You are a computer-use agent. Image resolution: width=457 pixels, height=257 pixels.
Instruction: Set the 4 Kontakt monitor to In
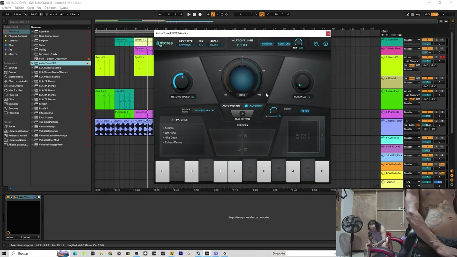pyautogui.click(x=406, y=78)
